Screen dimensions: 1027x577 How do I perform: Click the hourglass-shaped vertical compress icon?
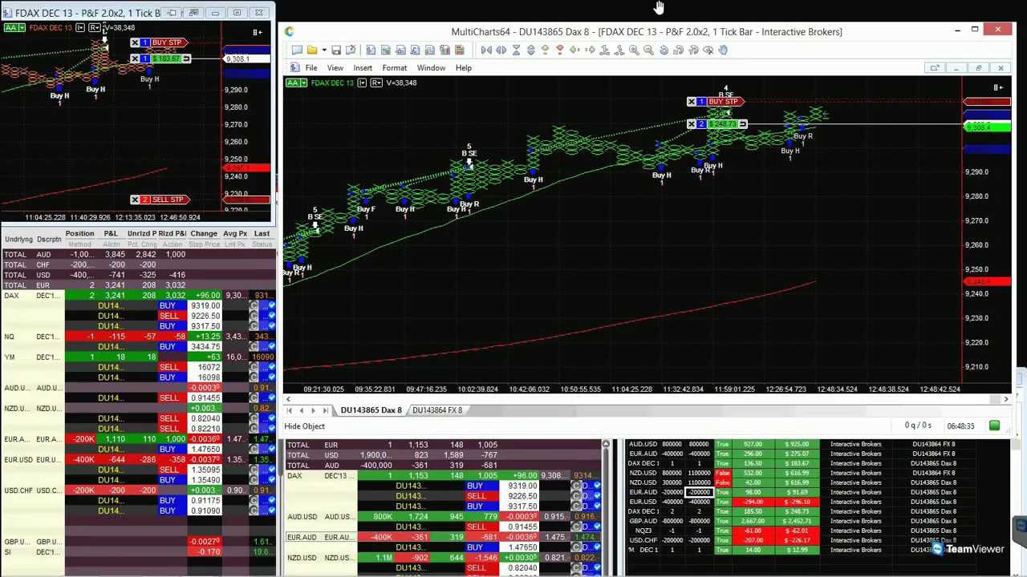point(516,50)
